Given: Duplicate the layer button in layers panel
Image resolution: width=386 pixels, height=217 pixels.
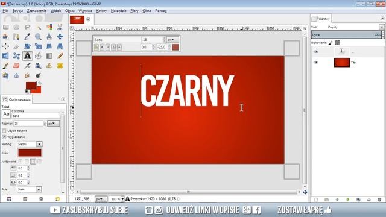Looking at the screenshot, I should tap(358, 200).
